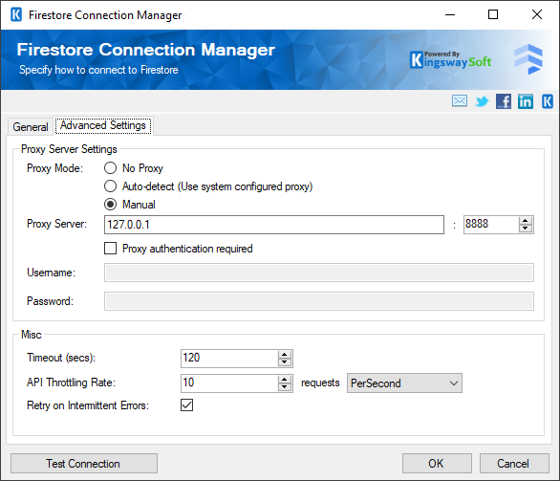Confirm settings with the OK button

tap(437, 464)
